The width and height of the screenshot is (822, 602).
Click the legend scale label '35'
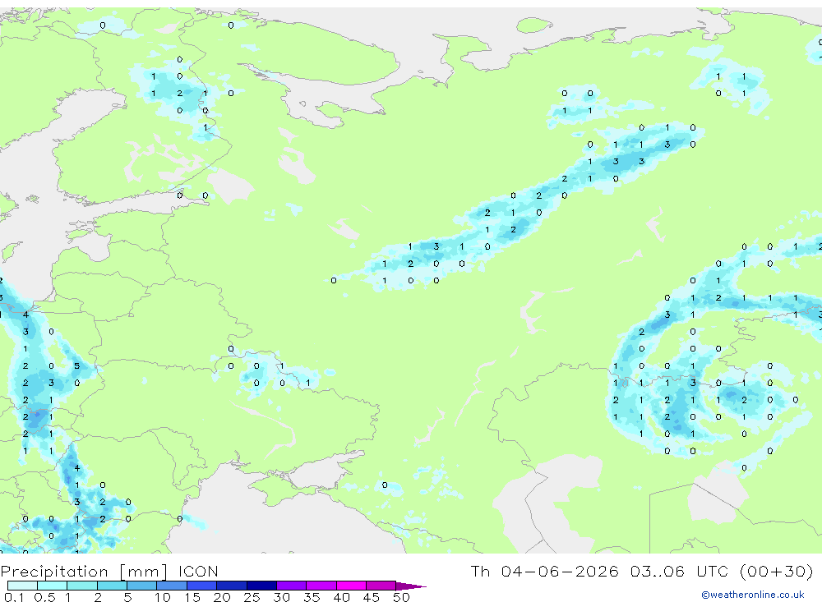tap(312, 597)
